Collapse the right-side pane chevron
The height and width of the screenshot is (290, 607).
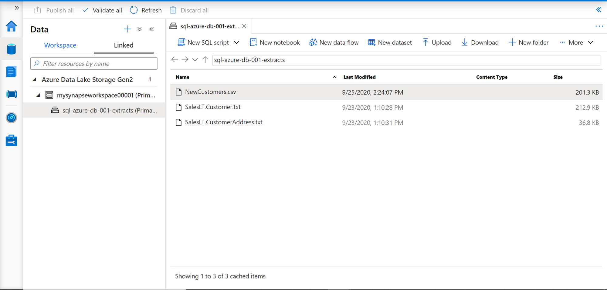[x=599, y=10]
